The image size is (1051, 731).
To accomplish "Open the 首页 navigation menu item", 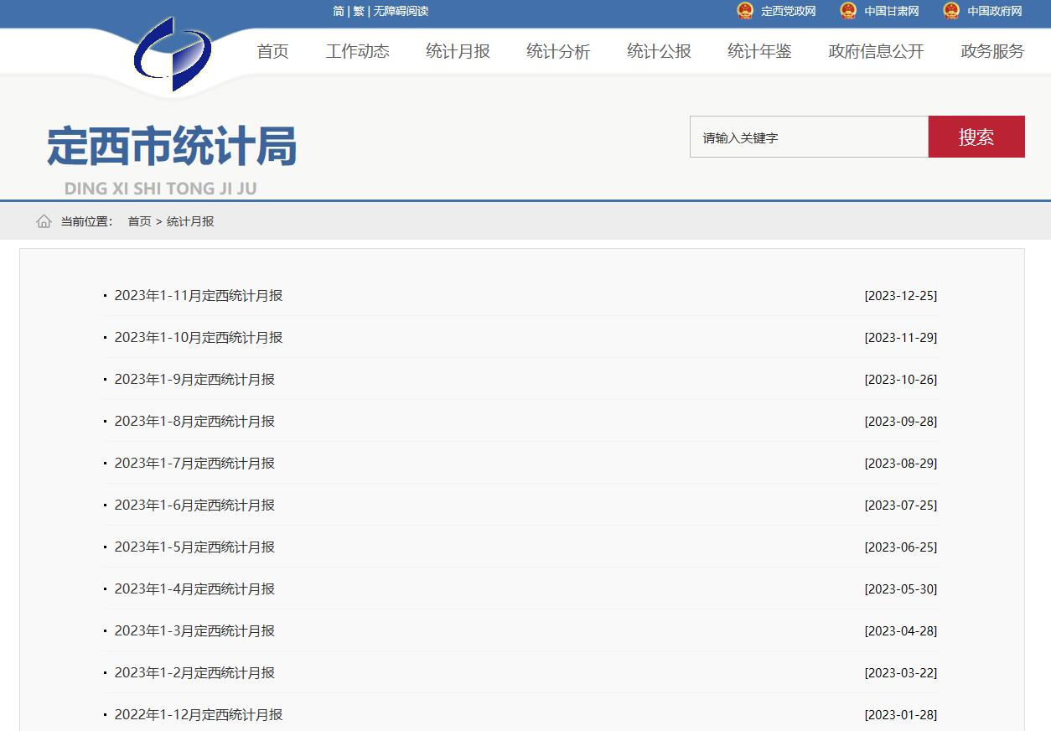I will [272, 51].
